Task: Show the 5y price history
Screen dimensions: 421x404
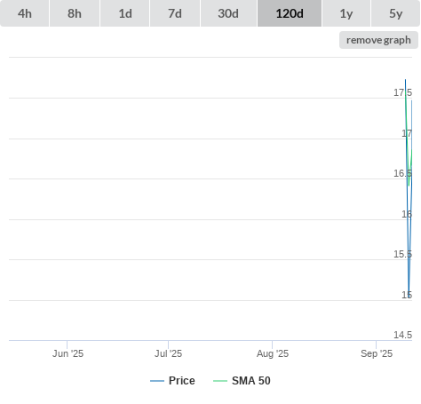Action: [x=396, y=13]
